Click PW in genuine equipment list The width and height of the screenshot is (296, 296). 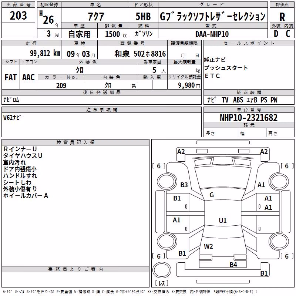pyautogui.click(x=274, y=100)
